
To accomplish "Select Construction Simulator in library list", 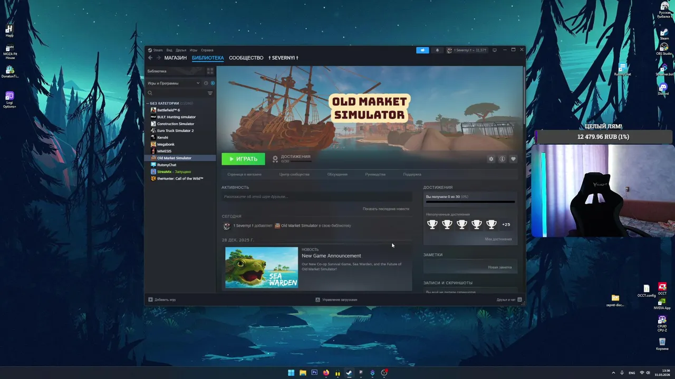I will pos(176,124).
